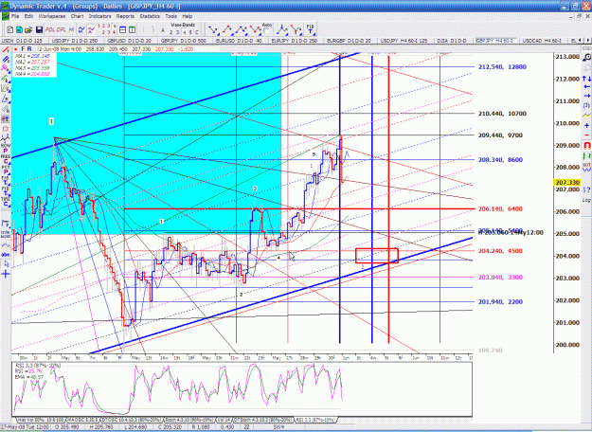Viewport: 592px width, 432px height.
Task: Click the horizontal split window icon
Action: pyautogui.click(x=123, y=29)
